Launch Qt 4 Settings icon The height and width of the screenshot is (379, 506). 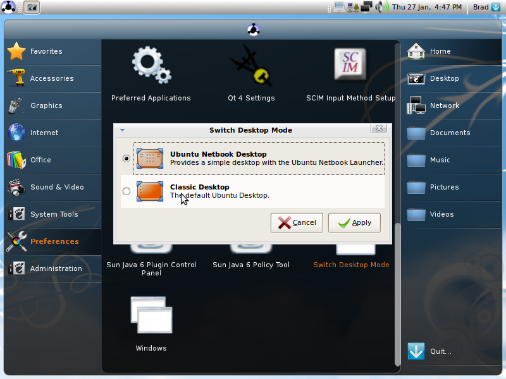[251, 66]
